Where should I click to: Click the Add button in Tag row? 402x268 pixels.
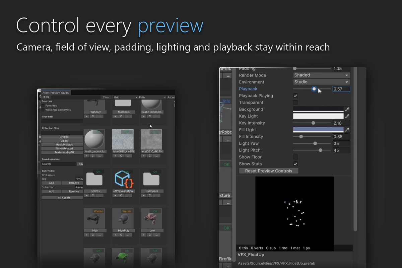click(52, 183)
